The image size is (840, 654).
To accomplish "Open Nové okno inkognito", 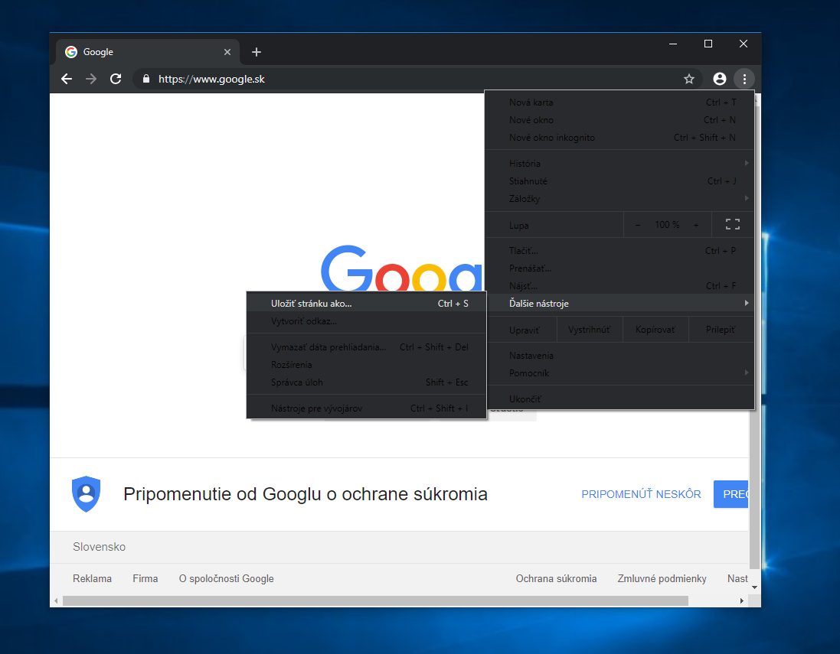I will pos(619,138).
